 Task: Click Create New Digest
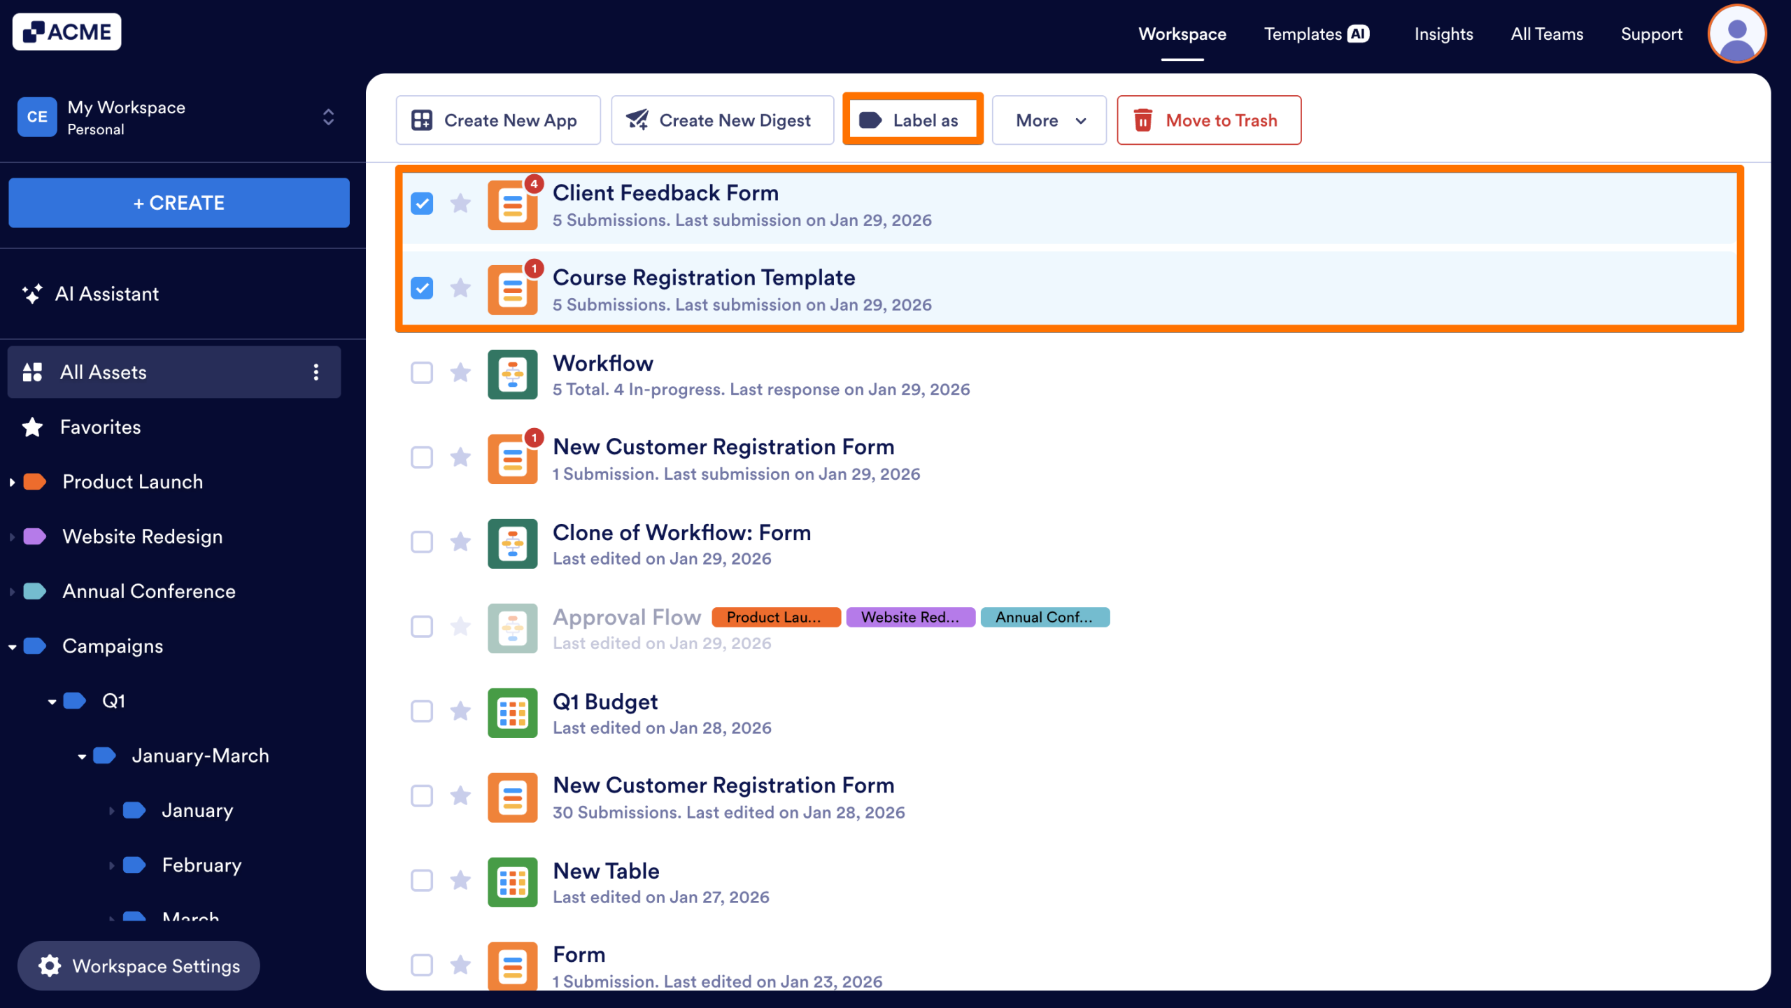(722, 120)
